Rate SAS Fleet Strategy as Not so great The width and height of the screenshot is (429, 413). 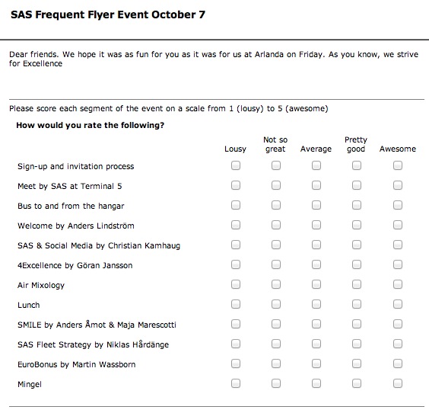tap(276, 344)
